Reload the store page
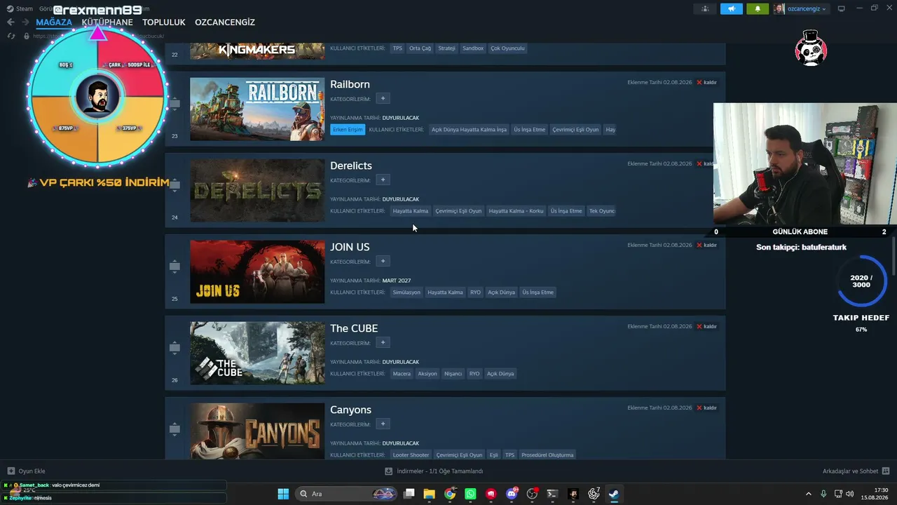 (x=12, y=36)
